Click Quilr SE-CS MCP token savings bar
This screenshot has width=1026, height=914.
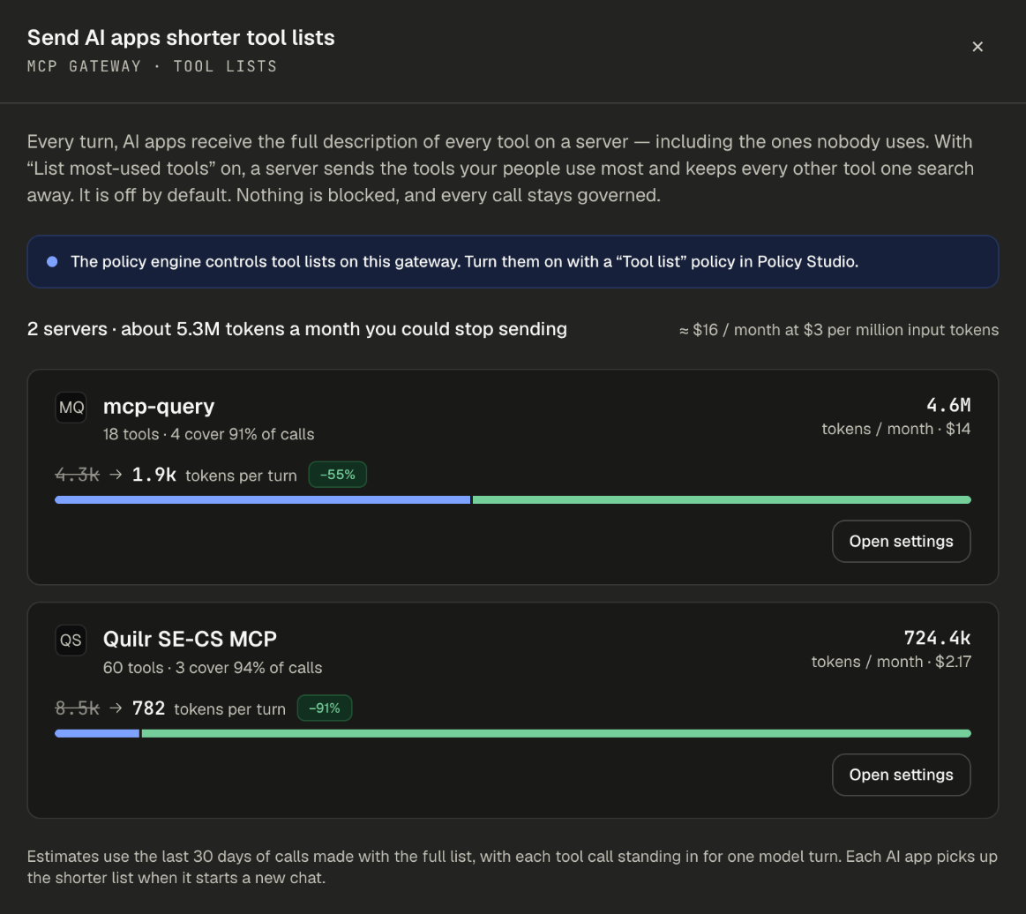tap(513, 733)
